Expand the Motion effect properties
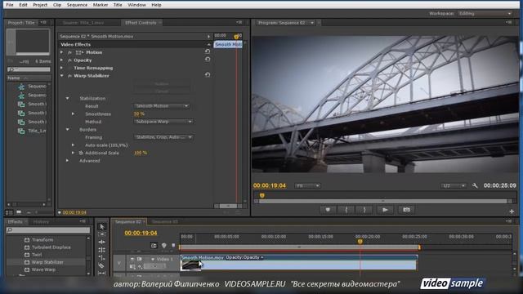This screenshot has height=294, width=523. (x=62, y=52)
